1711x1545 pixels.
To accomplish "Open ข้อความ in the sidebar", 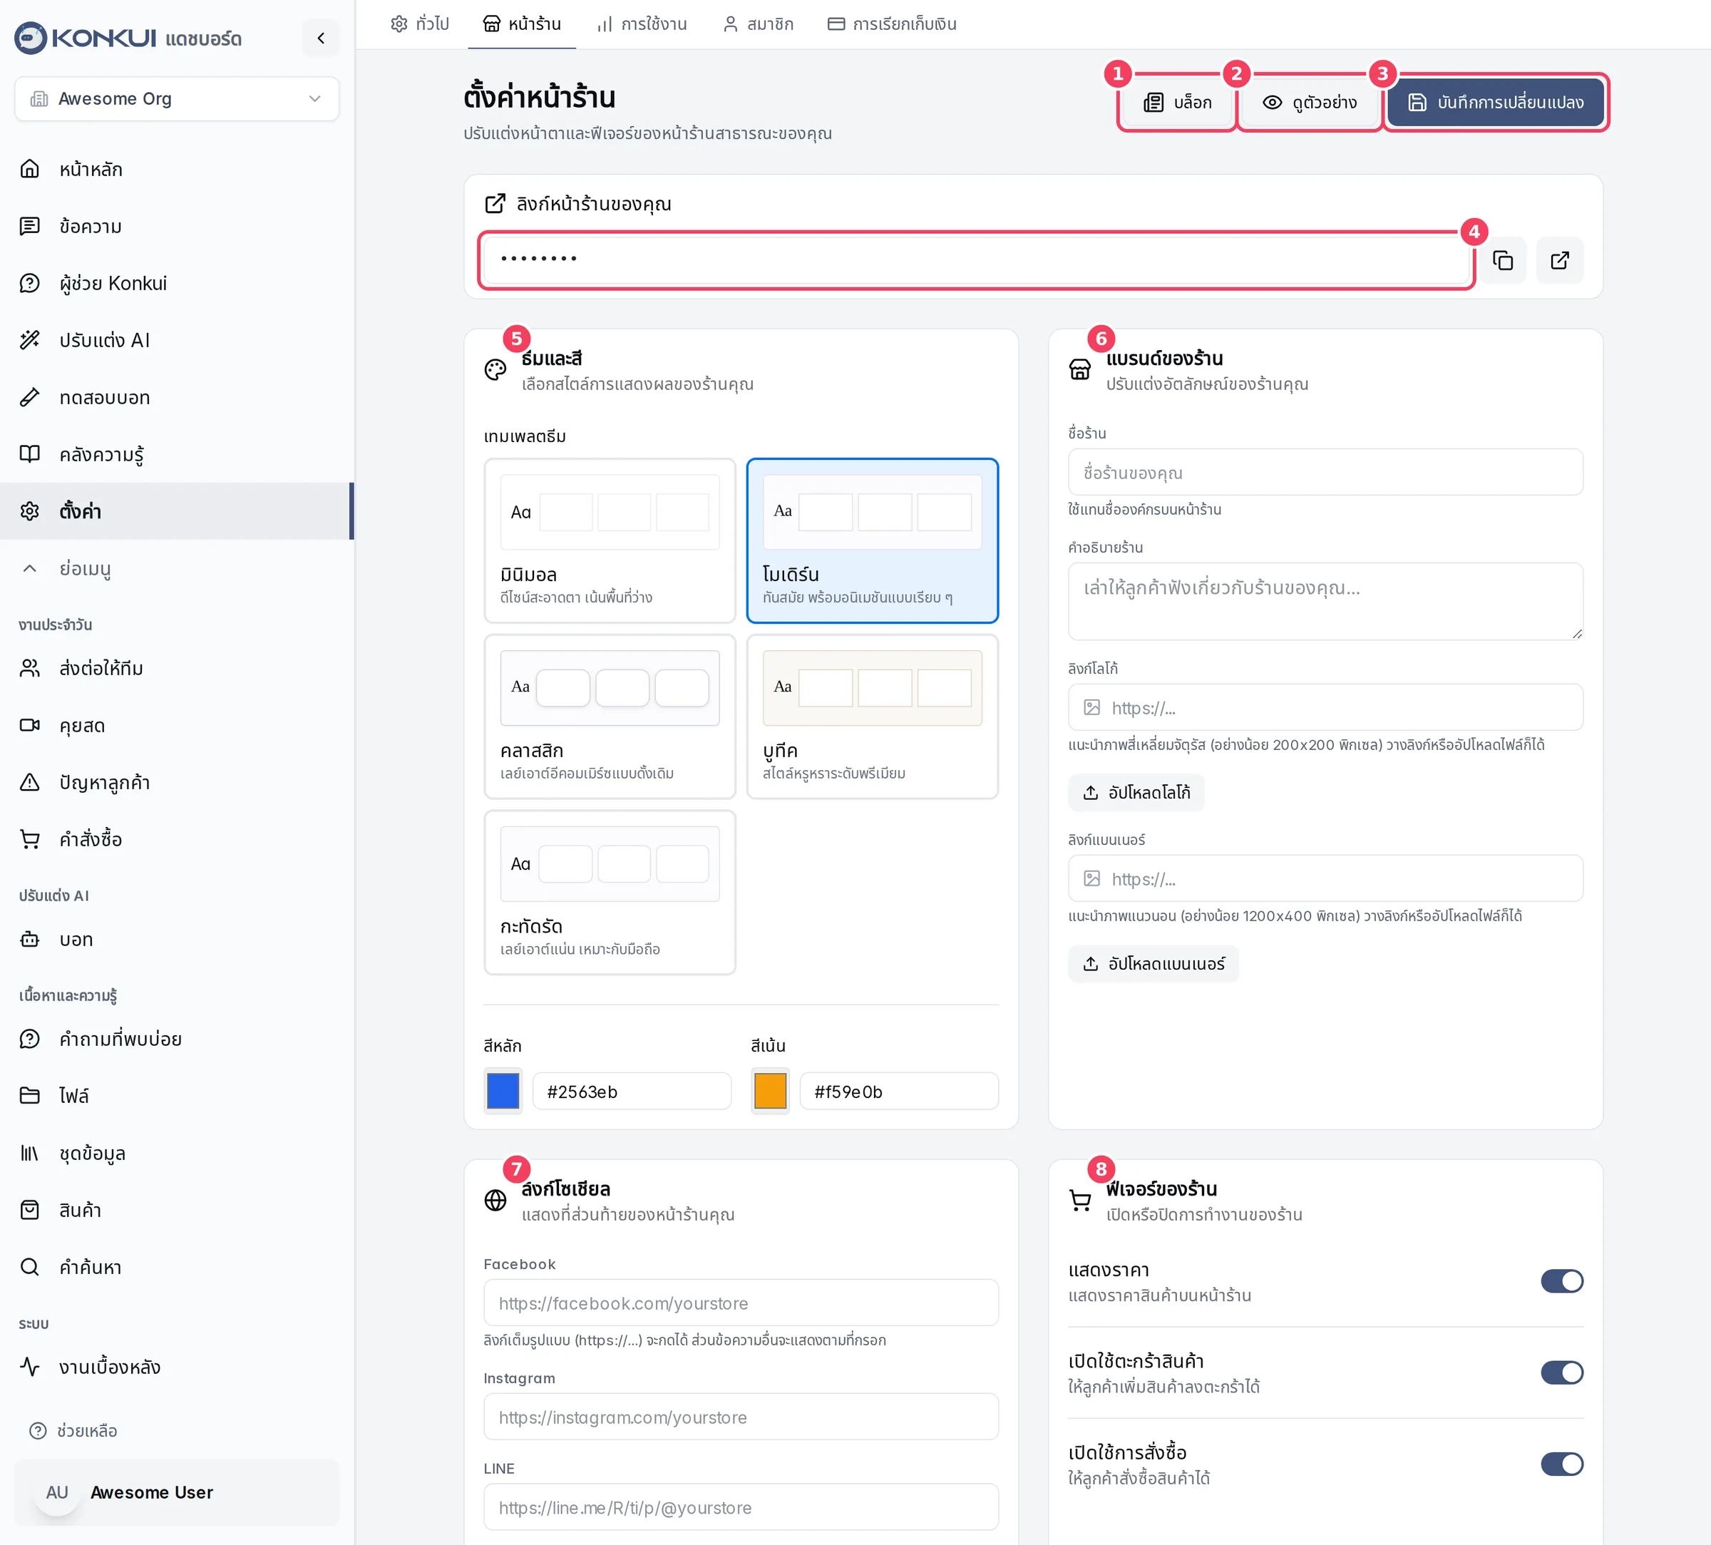I will [177, 226].
